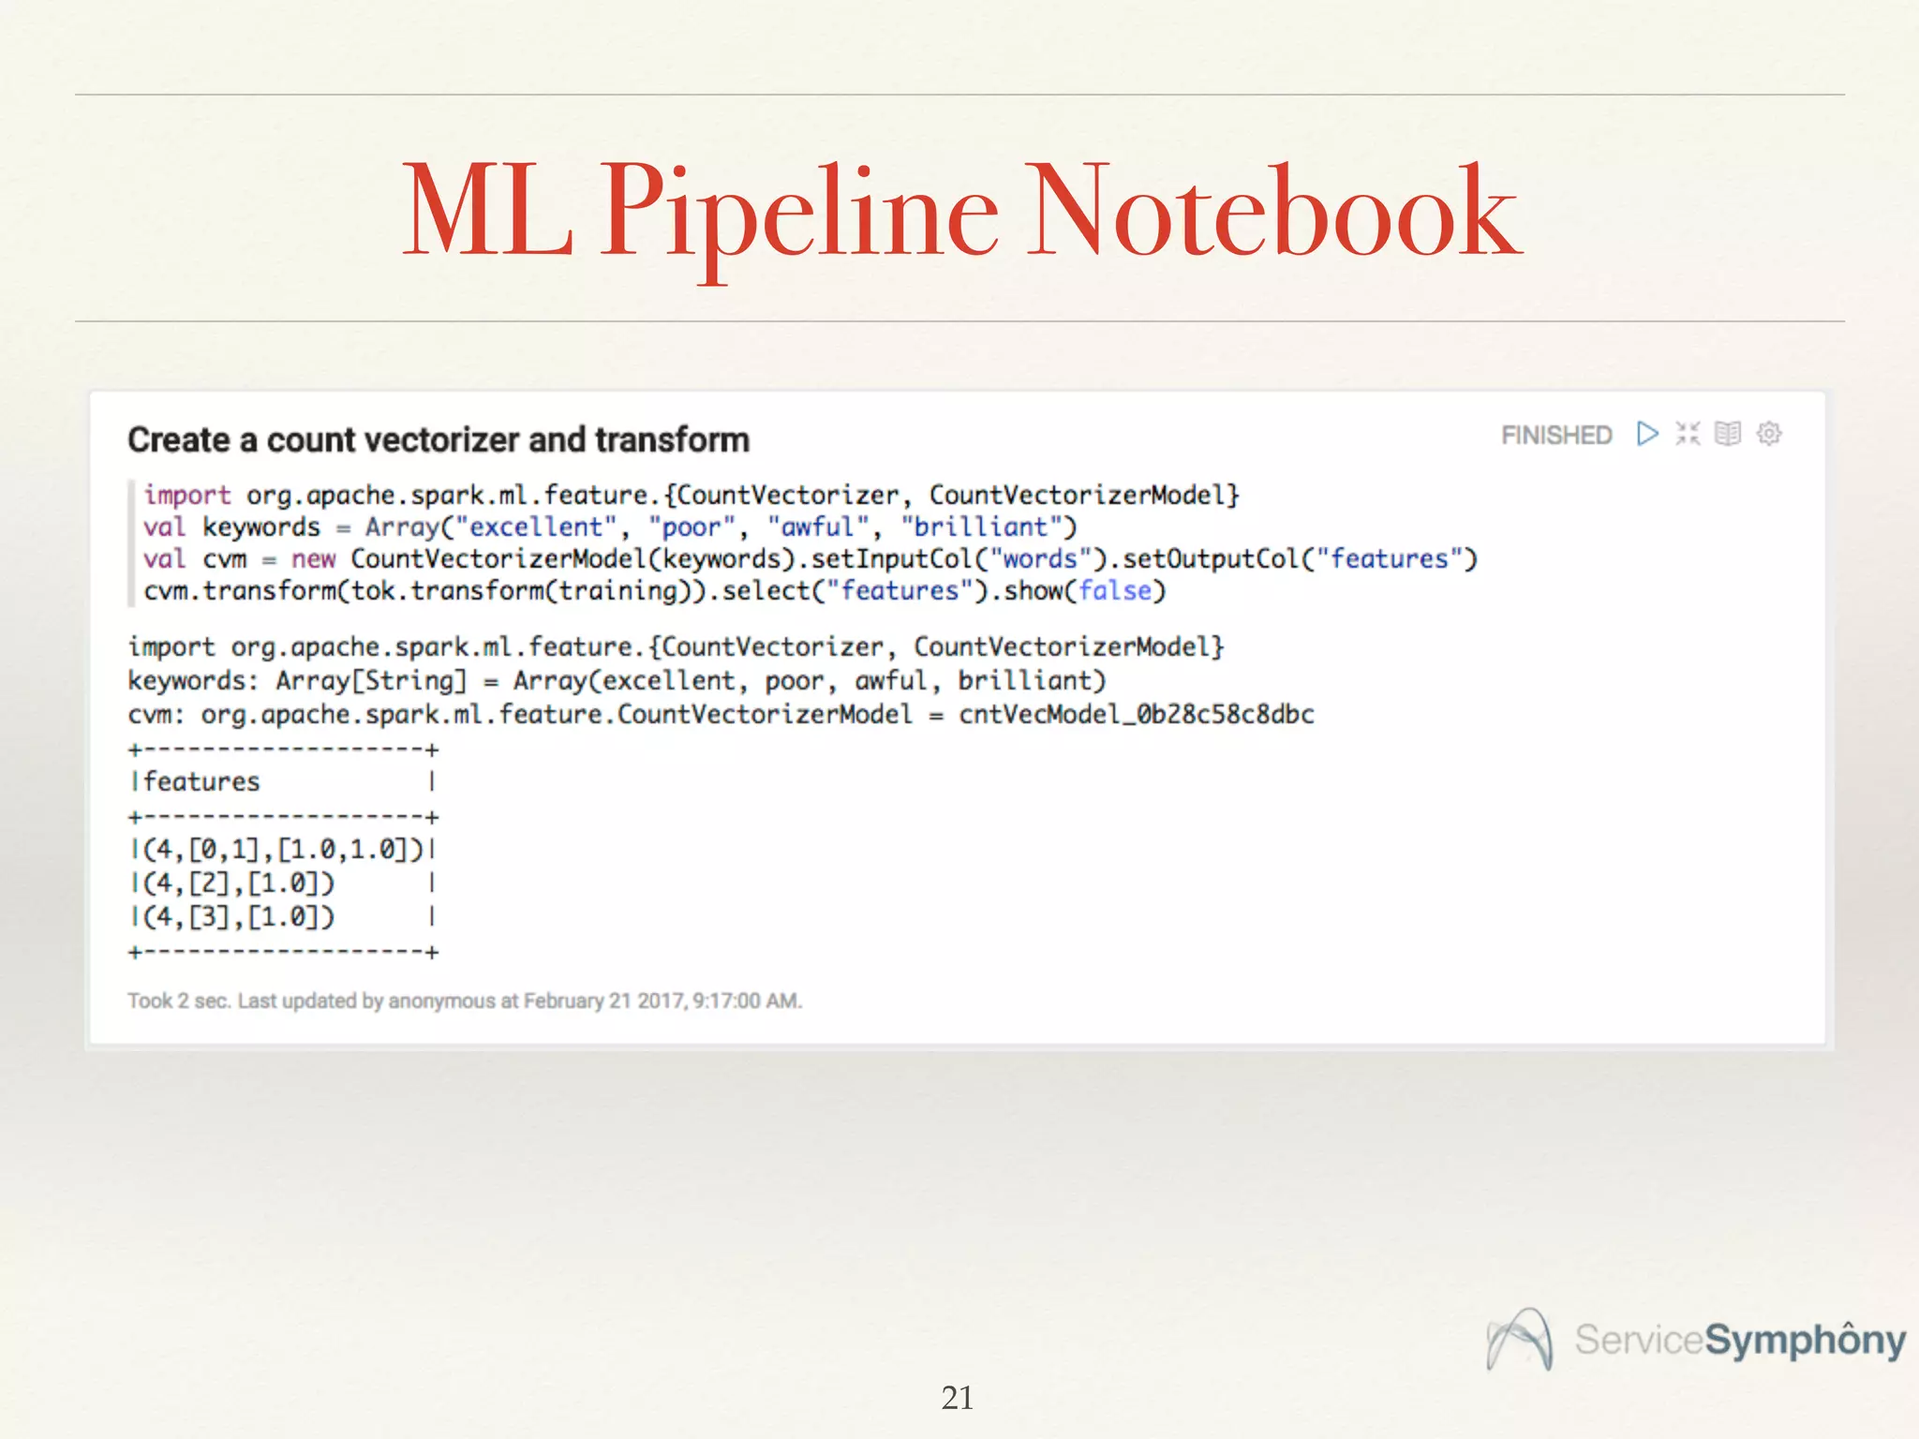Click the 'val cvm = new CountVectorizerModel' line
Screen dimensions: 1919x1439
pos(810,559)
